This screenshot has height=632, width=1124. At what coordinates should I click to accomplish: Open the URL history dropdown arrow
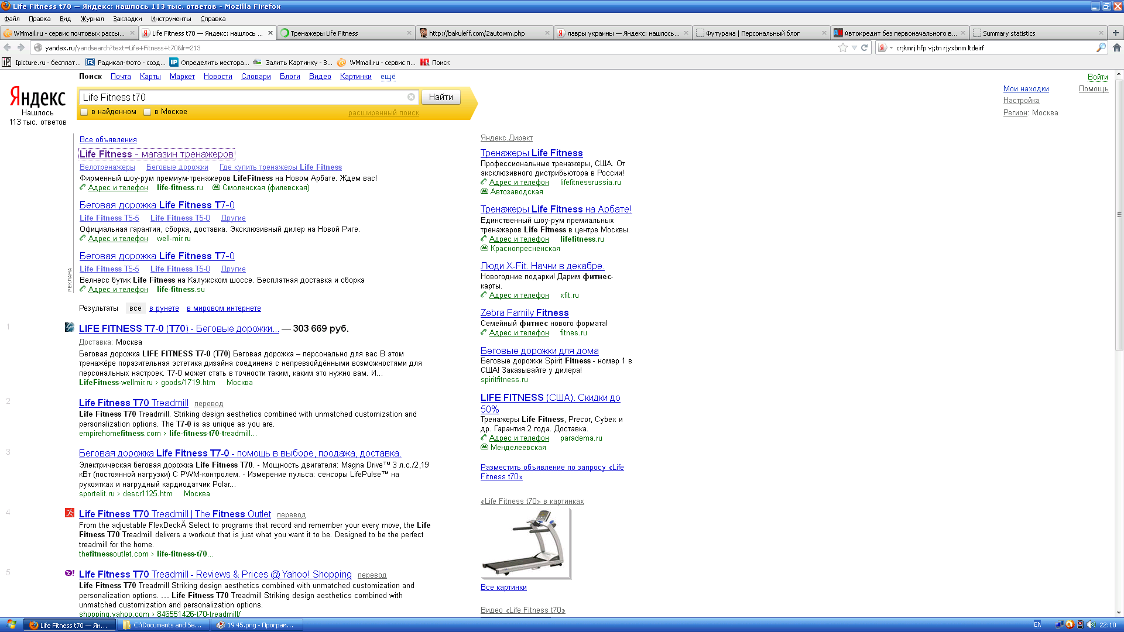point(854,47)
